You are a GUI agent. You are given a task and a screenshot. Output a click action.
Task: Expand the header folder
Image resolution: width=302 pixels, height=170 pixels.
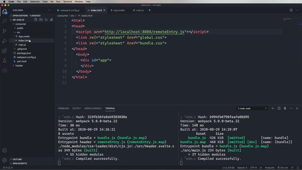(19, 66)
